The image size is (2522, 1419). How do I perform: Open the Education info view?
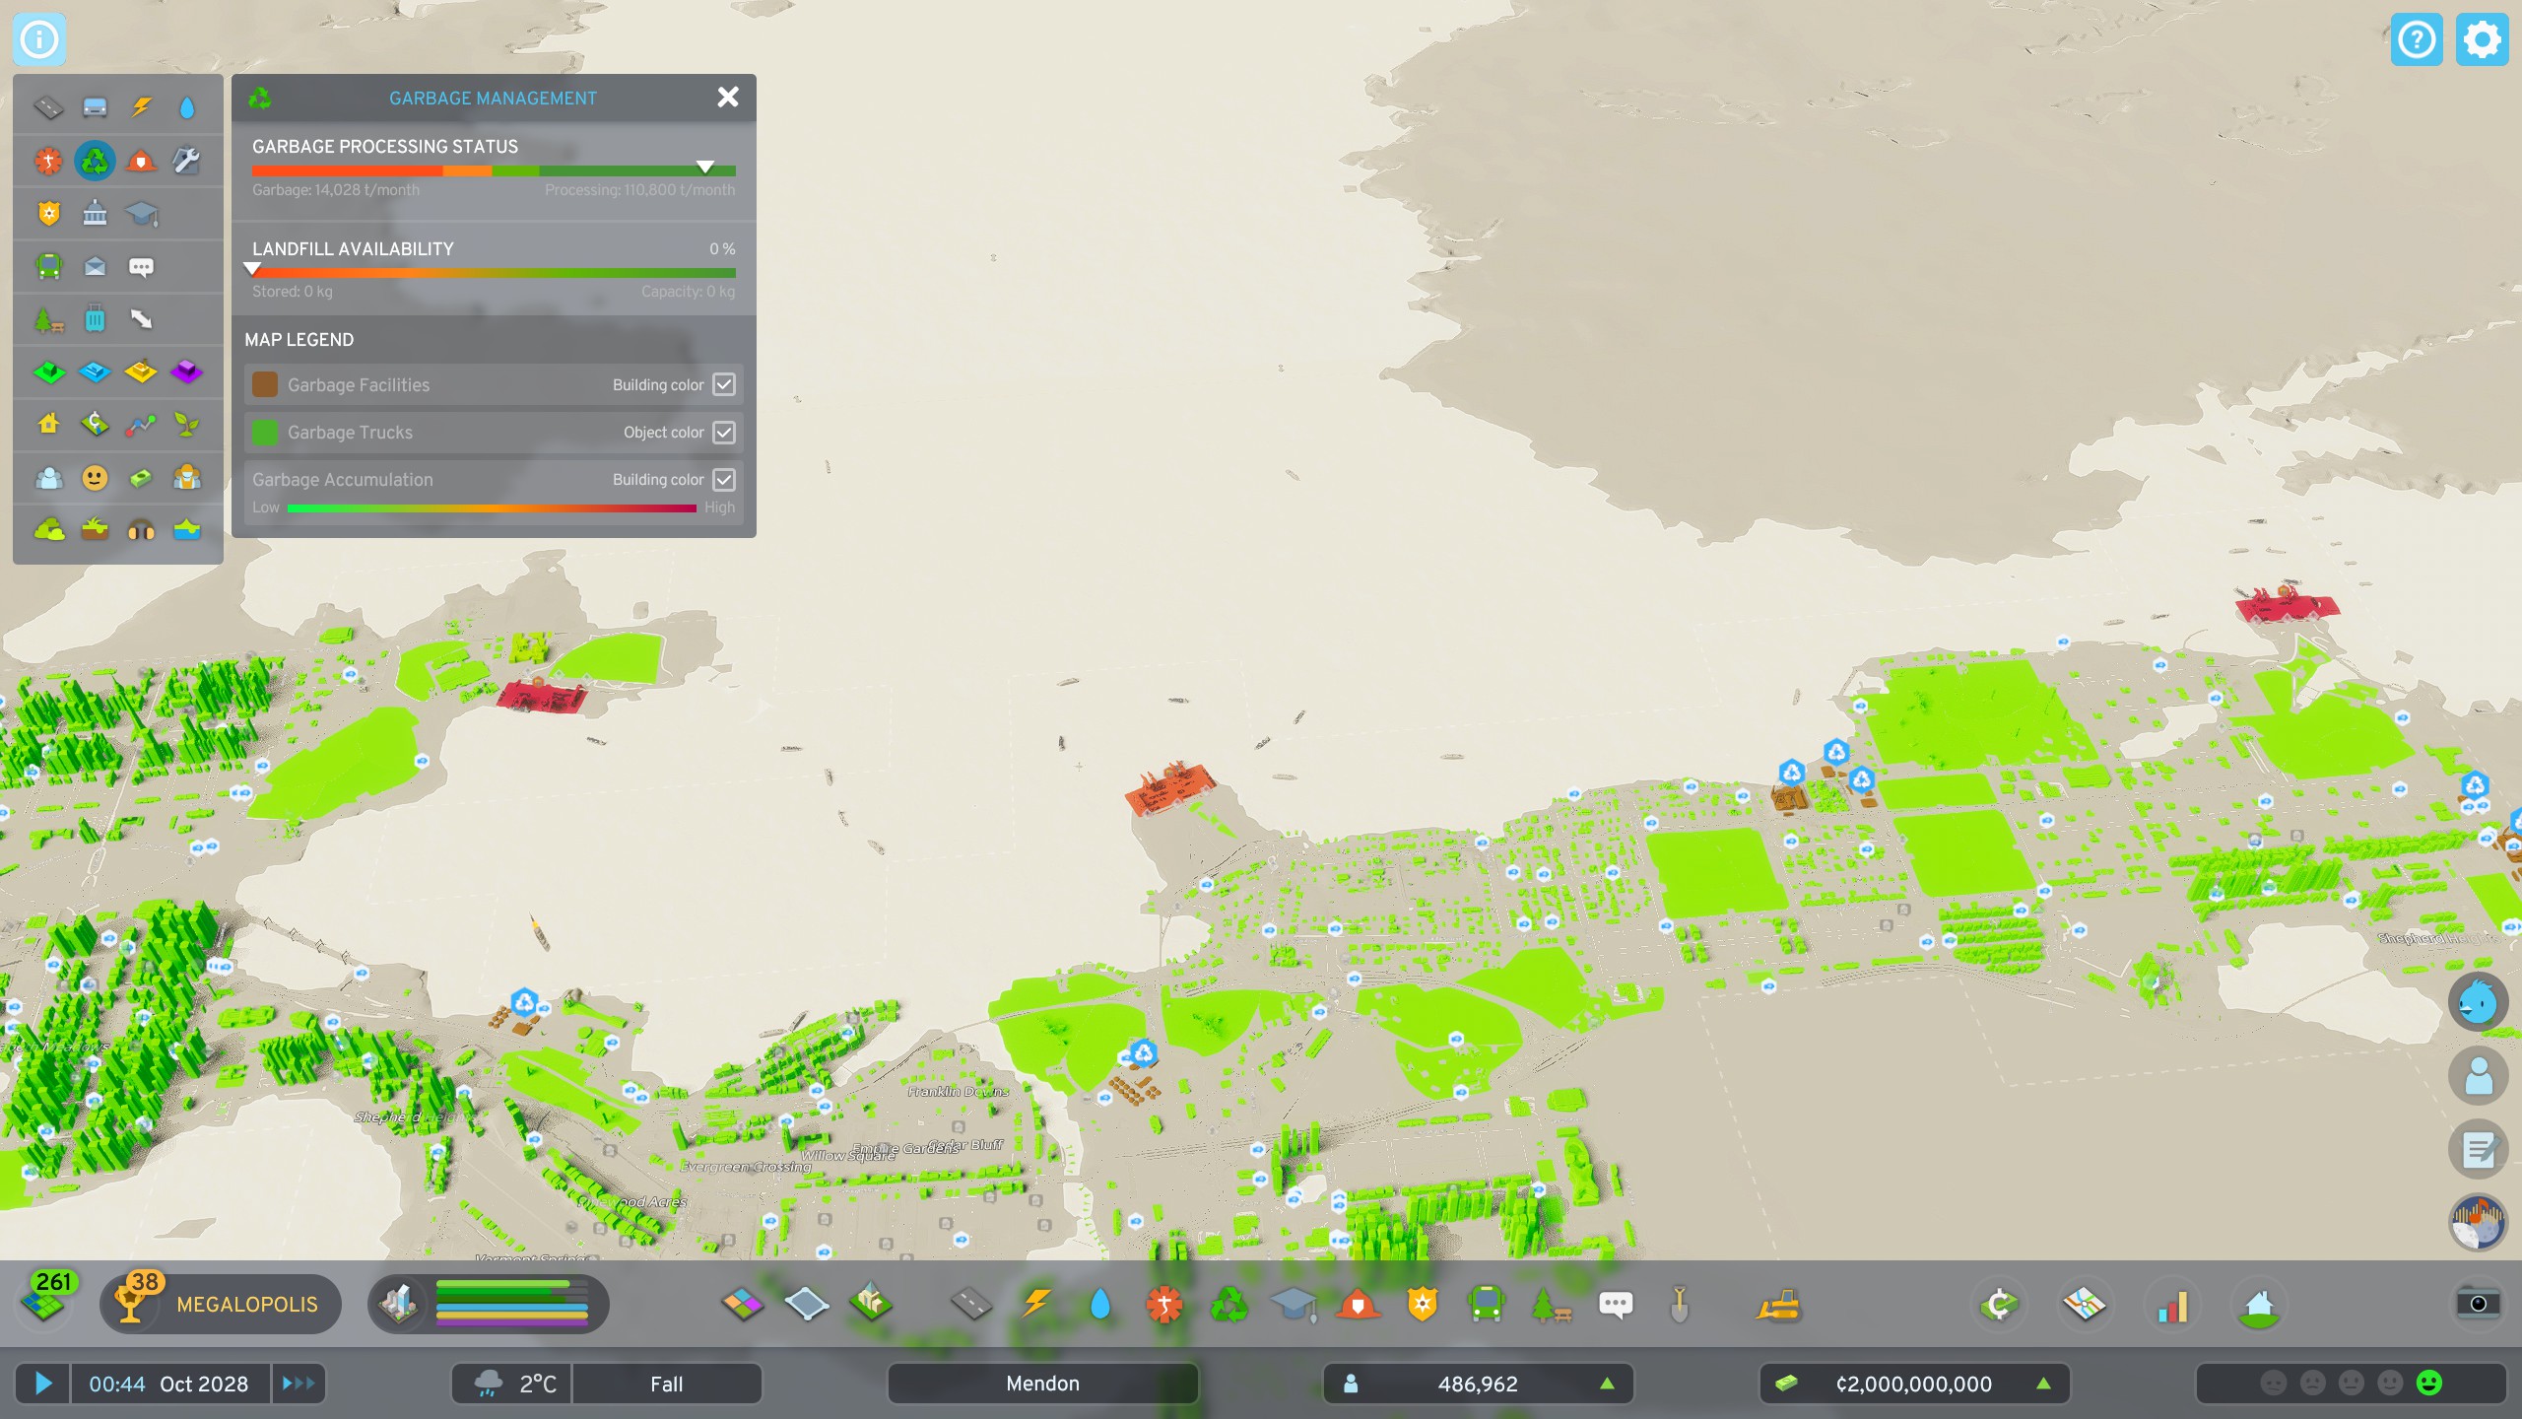141,213
